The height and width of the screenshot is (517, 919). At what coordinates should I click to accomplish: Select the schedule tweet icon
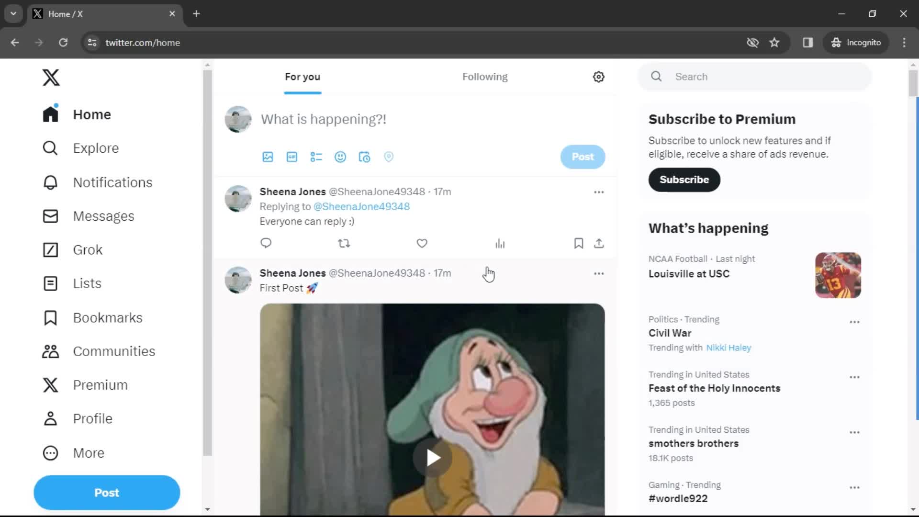point(365,157)
